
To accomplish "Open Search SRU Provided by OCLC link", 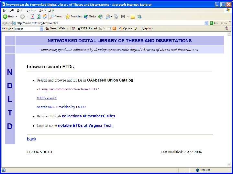I will [61, 107].
